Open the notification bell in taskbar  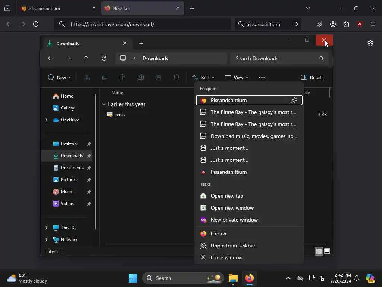click(357, 278)
